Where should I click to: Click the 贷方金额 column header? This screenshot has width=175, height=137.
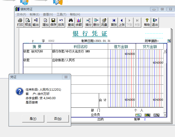tap(150, 47)
